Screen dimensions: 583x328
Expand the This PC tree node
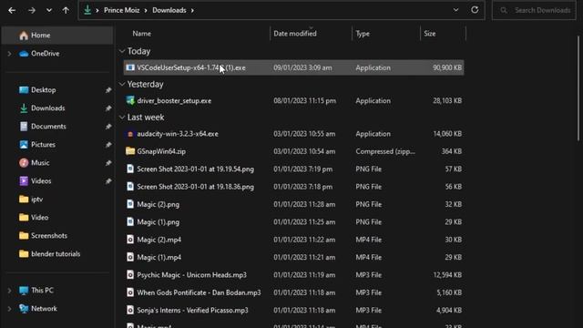tap(9, 291)
